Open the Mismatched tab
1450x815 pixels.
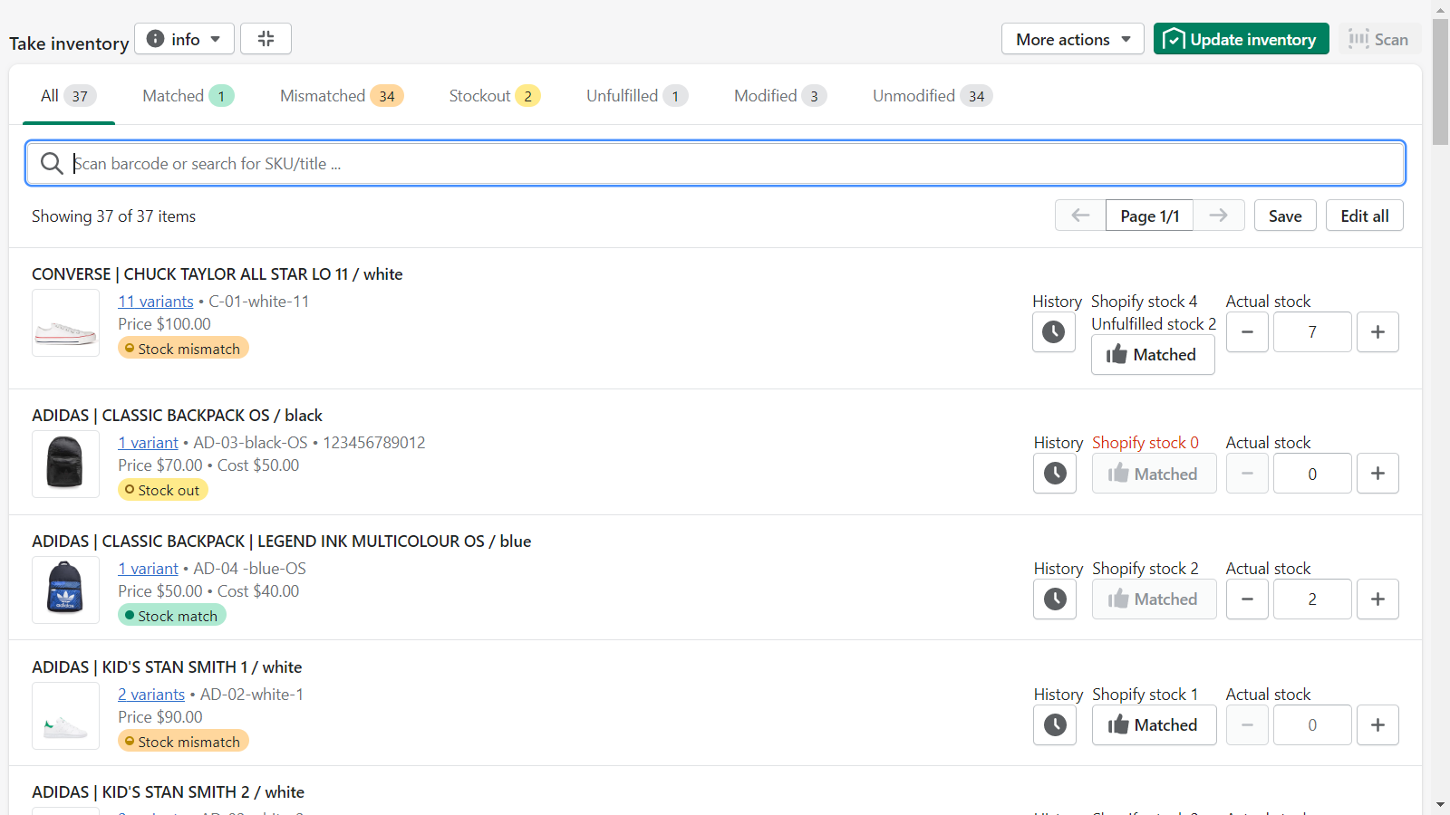tap(342, 96)
